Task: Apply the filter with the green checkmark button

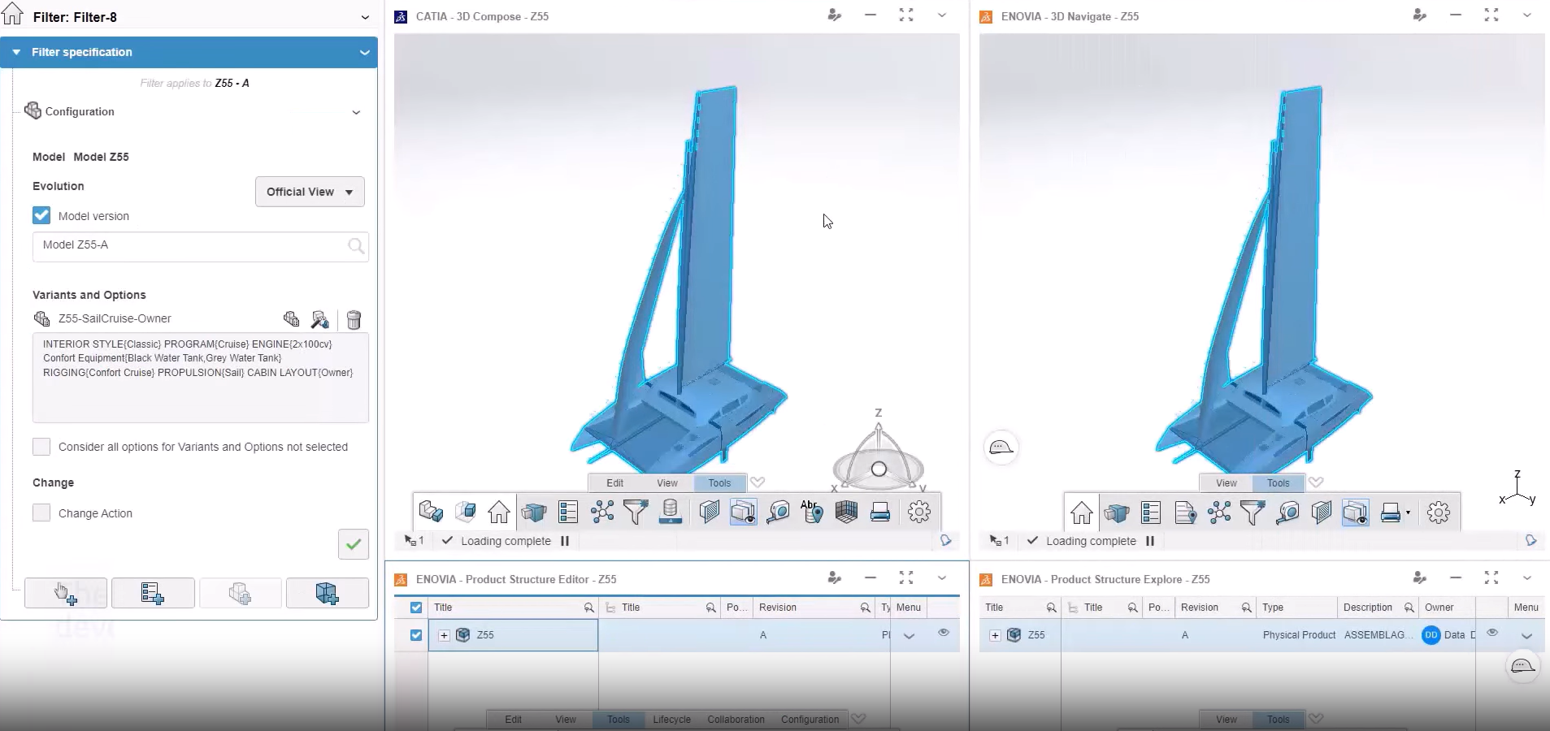Action: [354, 544]
